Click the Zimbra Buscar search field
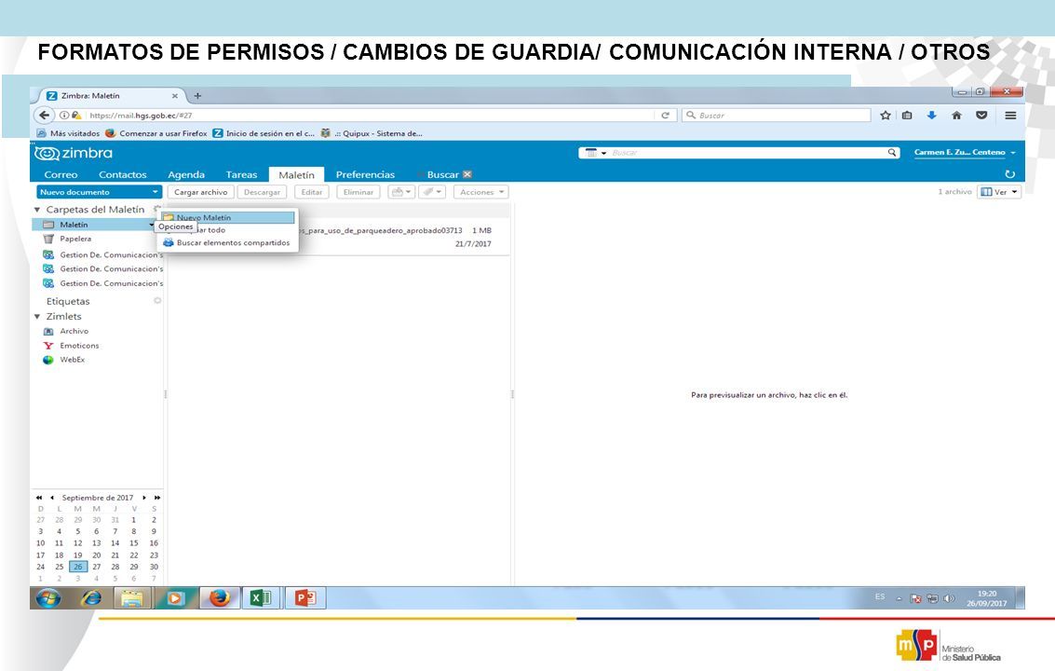 747,153
